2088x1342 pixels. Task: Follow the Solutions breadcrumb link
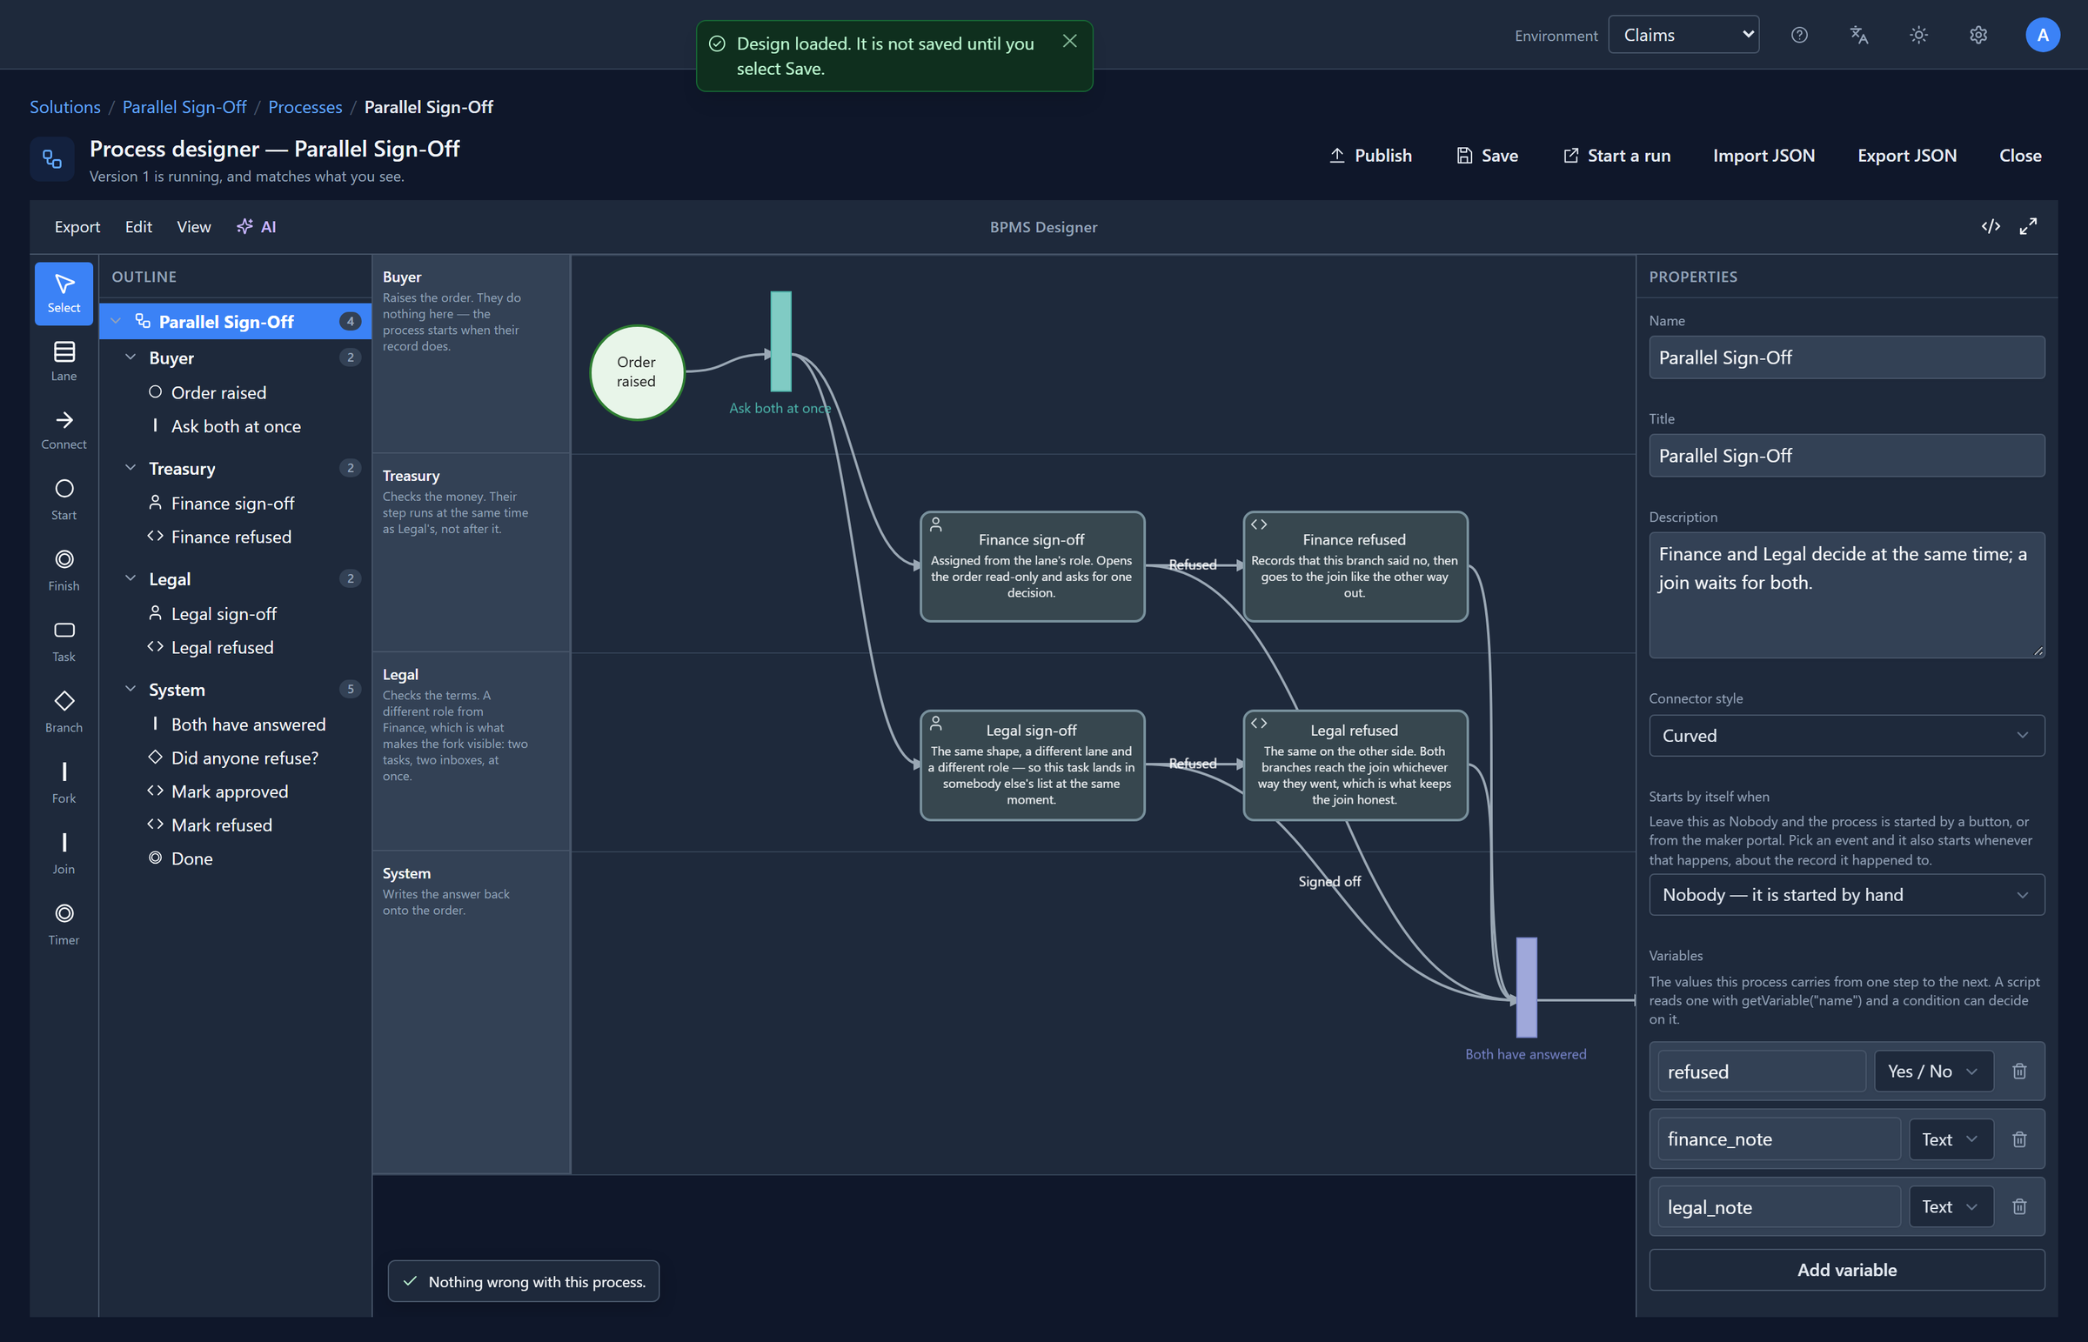[x=65, y=107]
